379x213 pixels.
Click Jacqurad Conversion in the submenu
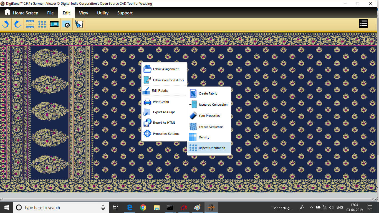[x=213, y=105]
